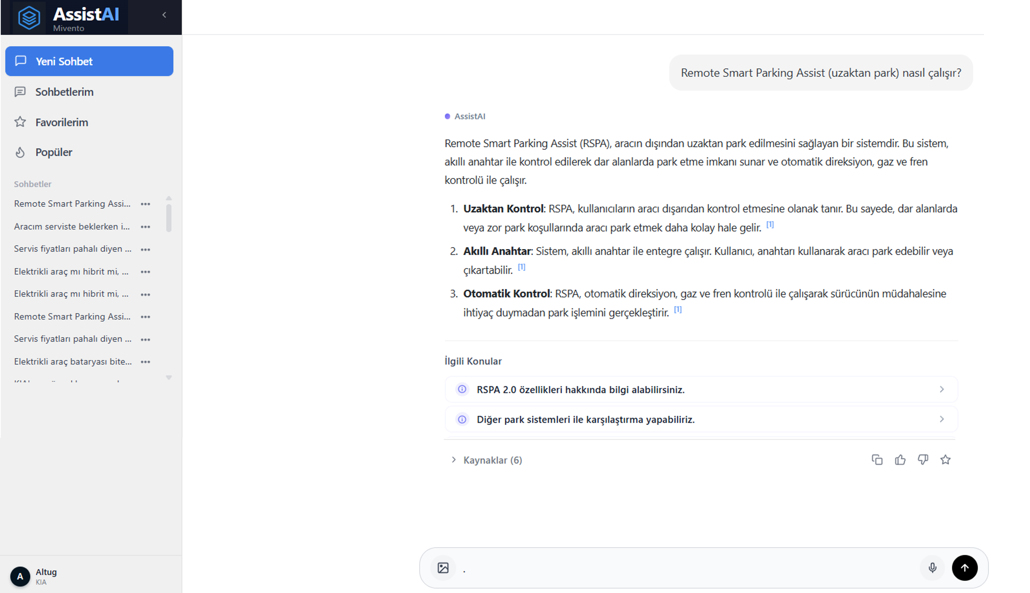The image size is (1030, 593).
Task: Click the AssistAI logo icon
Action: [x=29, y=18]
